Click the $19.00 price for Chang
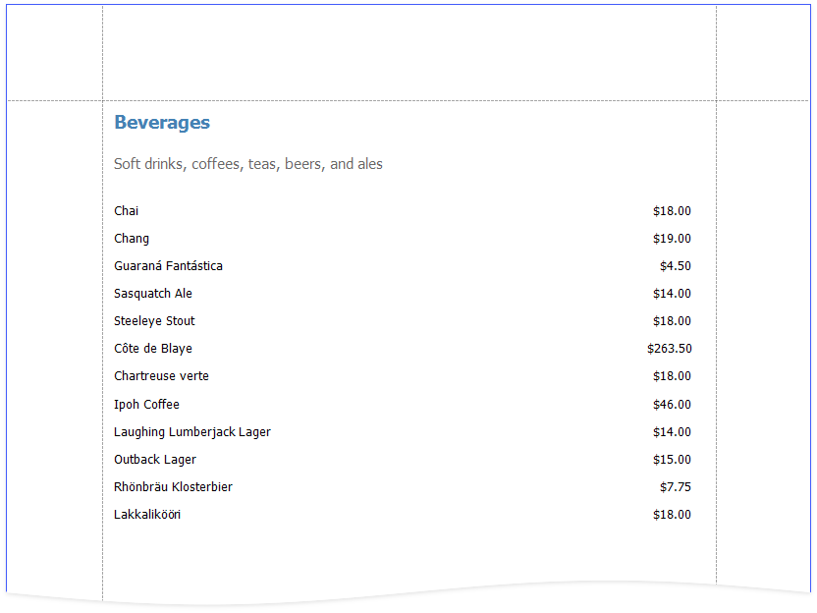This screenshot has width=817, height=613. pos(672,239)
